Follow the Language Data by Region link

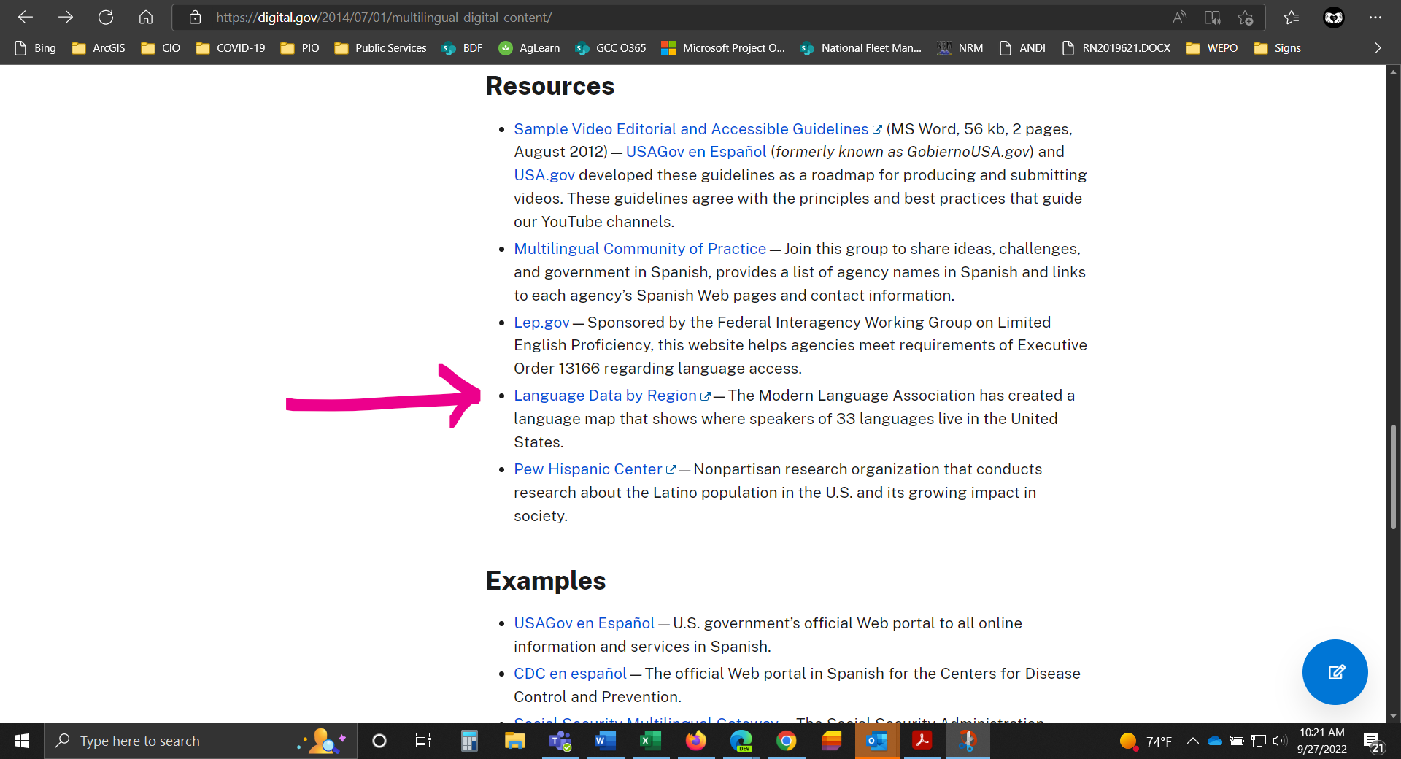pyautogui.click(x=606, y=396)
